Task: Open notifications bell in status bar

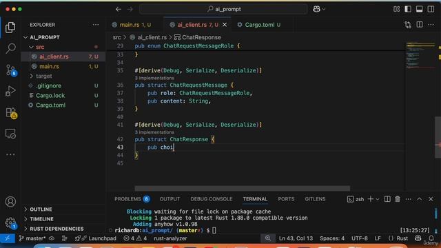Action: point(431,238)
